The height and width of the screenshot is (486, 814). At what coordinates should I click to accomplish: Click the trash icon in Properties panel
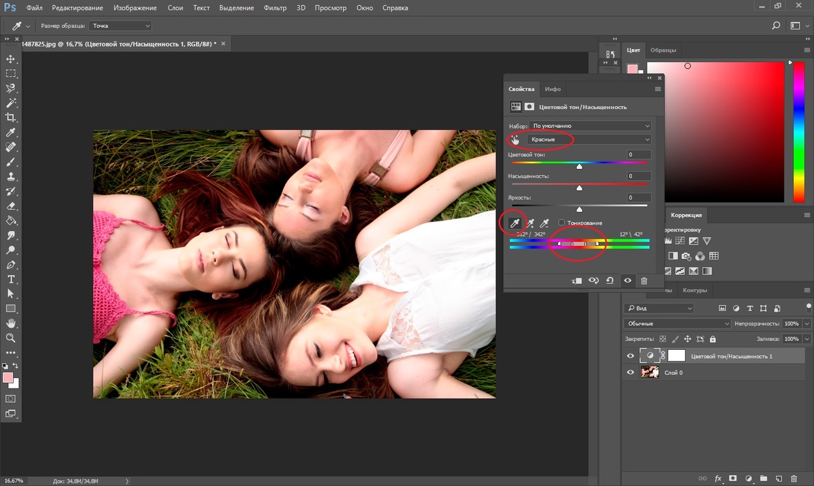pyautogui.click(x=643, y=281)
